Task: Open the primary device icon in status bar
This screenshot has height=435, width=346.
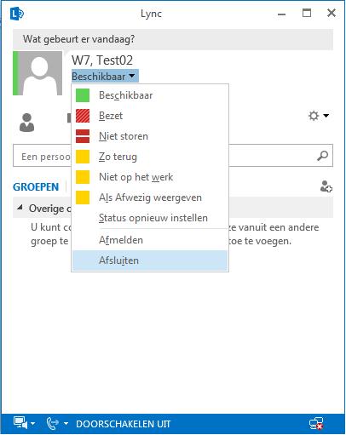Action: (x=20, y=423)
